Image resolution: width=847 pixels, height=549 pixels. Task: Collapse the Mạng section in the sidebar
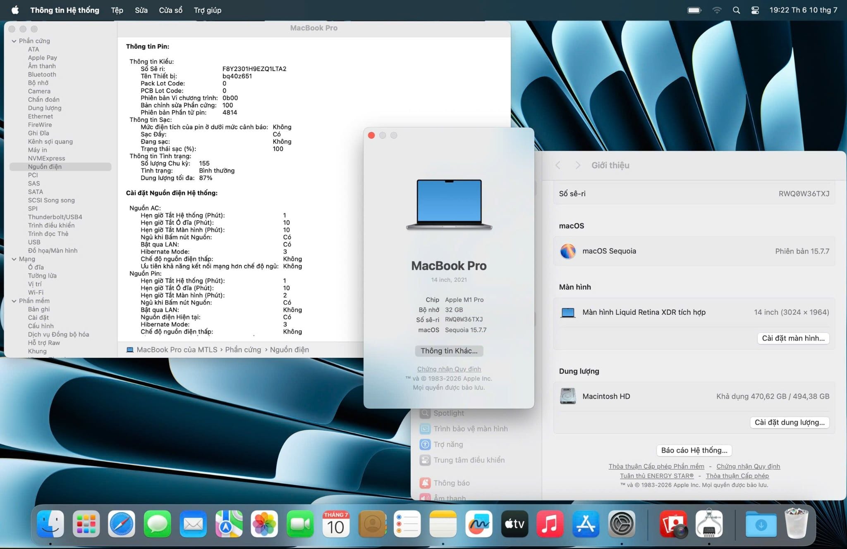[14, 259]
